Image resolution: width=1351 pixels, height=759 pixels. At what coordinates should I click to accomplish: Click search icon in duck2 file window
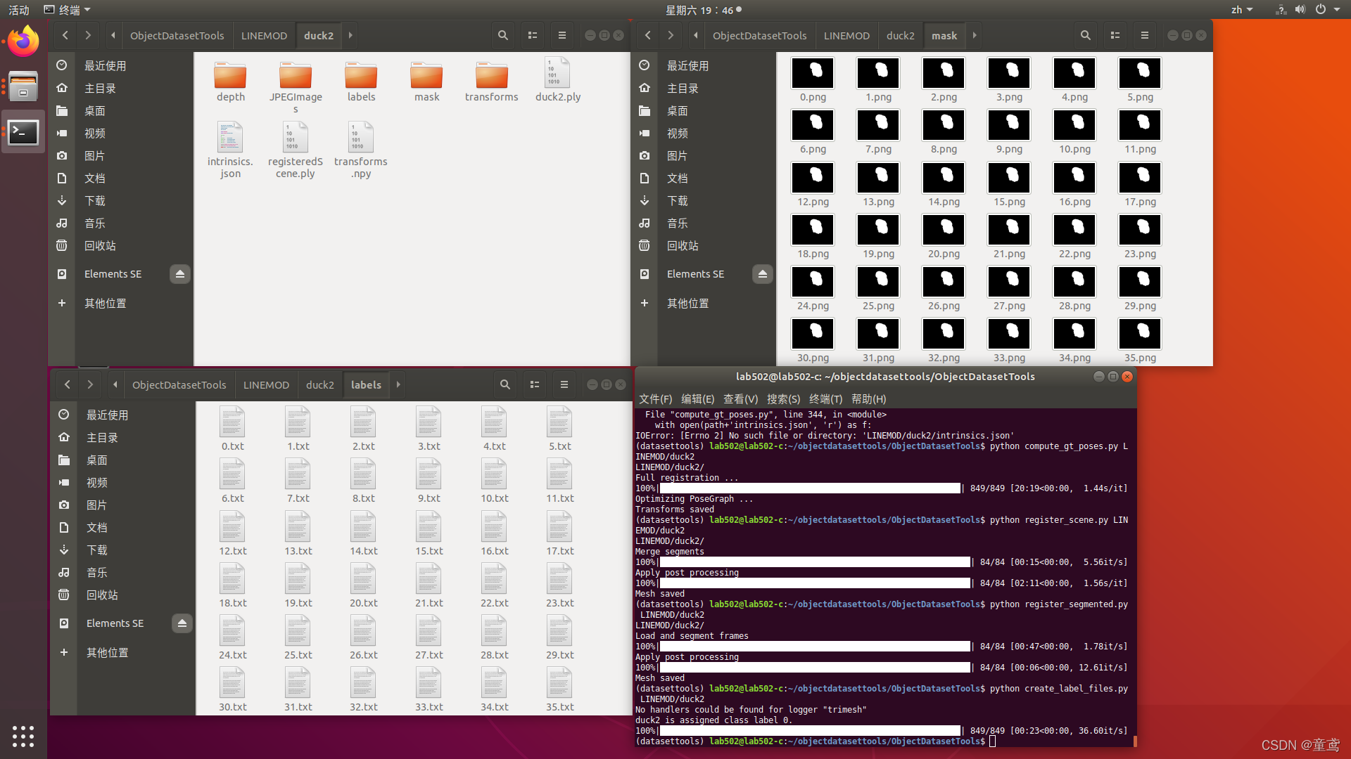502,35
